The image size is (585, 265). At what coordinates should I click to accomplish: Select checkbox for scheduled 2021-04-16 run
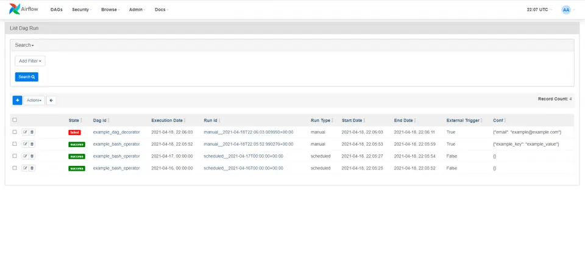click(x=15, y=168)
